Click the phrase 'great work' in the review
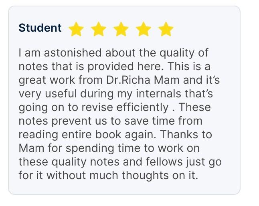This screenshot has height=206, width=259. [x=47, y=81]
